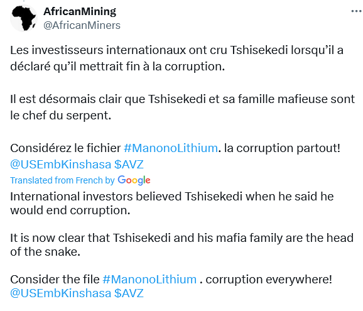Click the French paragraph about 'investisseurs internationaux'

click(177, 58)
